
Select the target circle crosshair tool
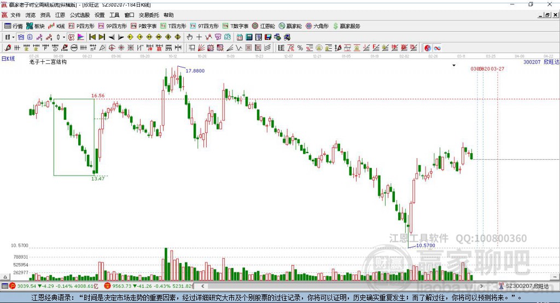[x=112, y=48]
